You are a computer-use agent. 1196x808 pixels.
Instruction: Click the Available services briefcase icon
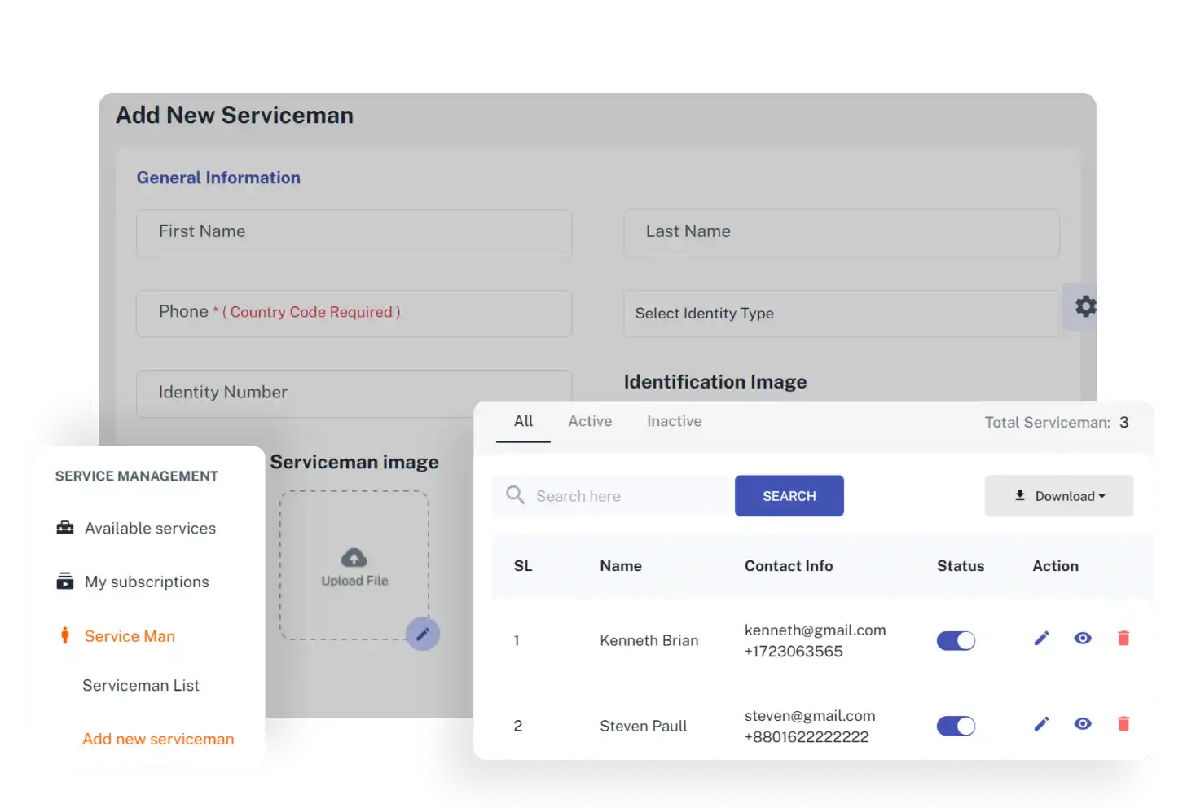pos(65,528)
